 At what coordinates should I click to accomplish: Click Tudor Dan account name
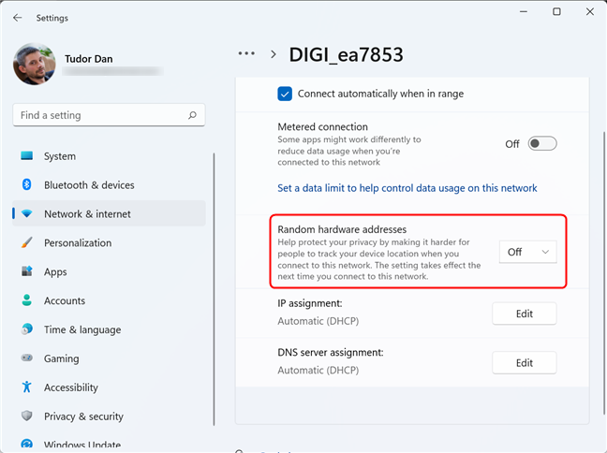(89, 59)
